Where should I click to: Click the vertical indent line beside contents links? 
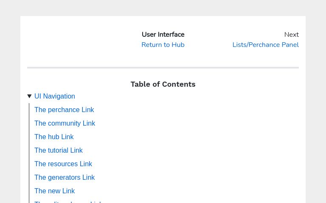click(29, 152)
